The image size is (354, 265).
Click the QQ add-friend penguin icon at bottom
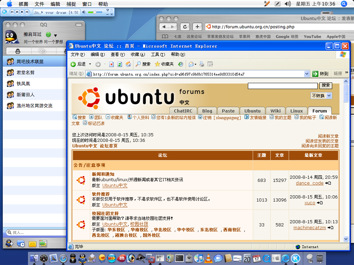(9, 244)
